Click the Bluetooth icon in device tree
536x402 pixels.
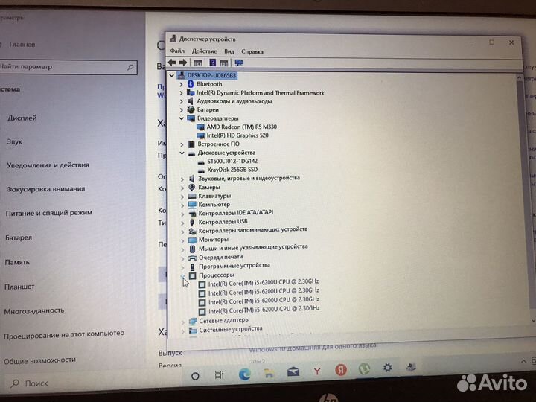(191, 84)
